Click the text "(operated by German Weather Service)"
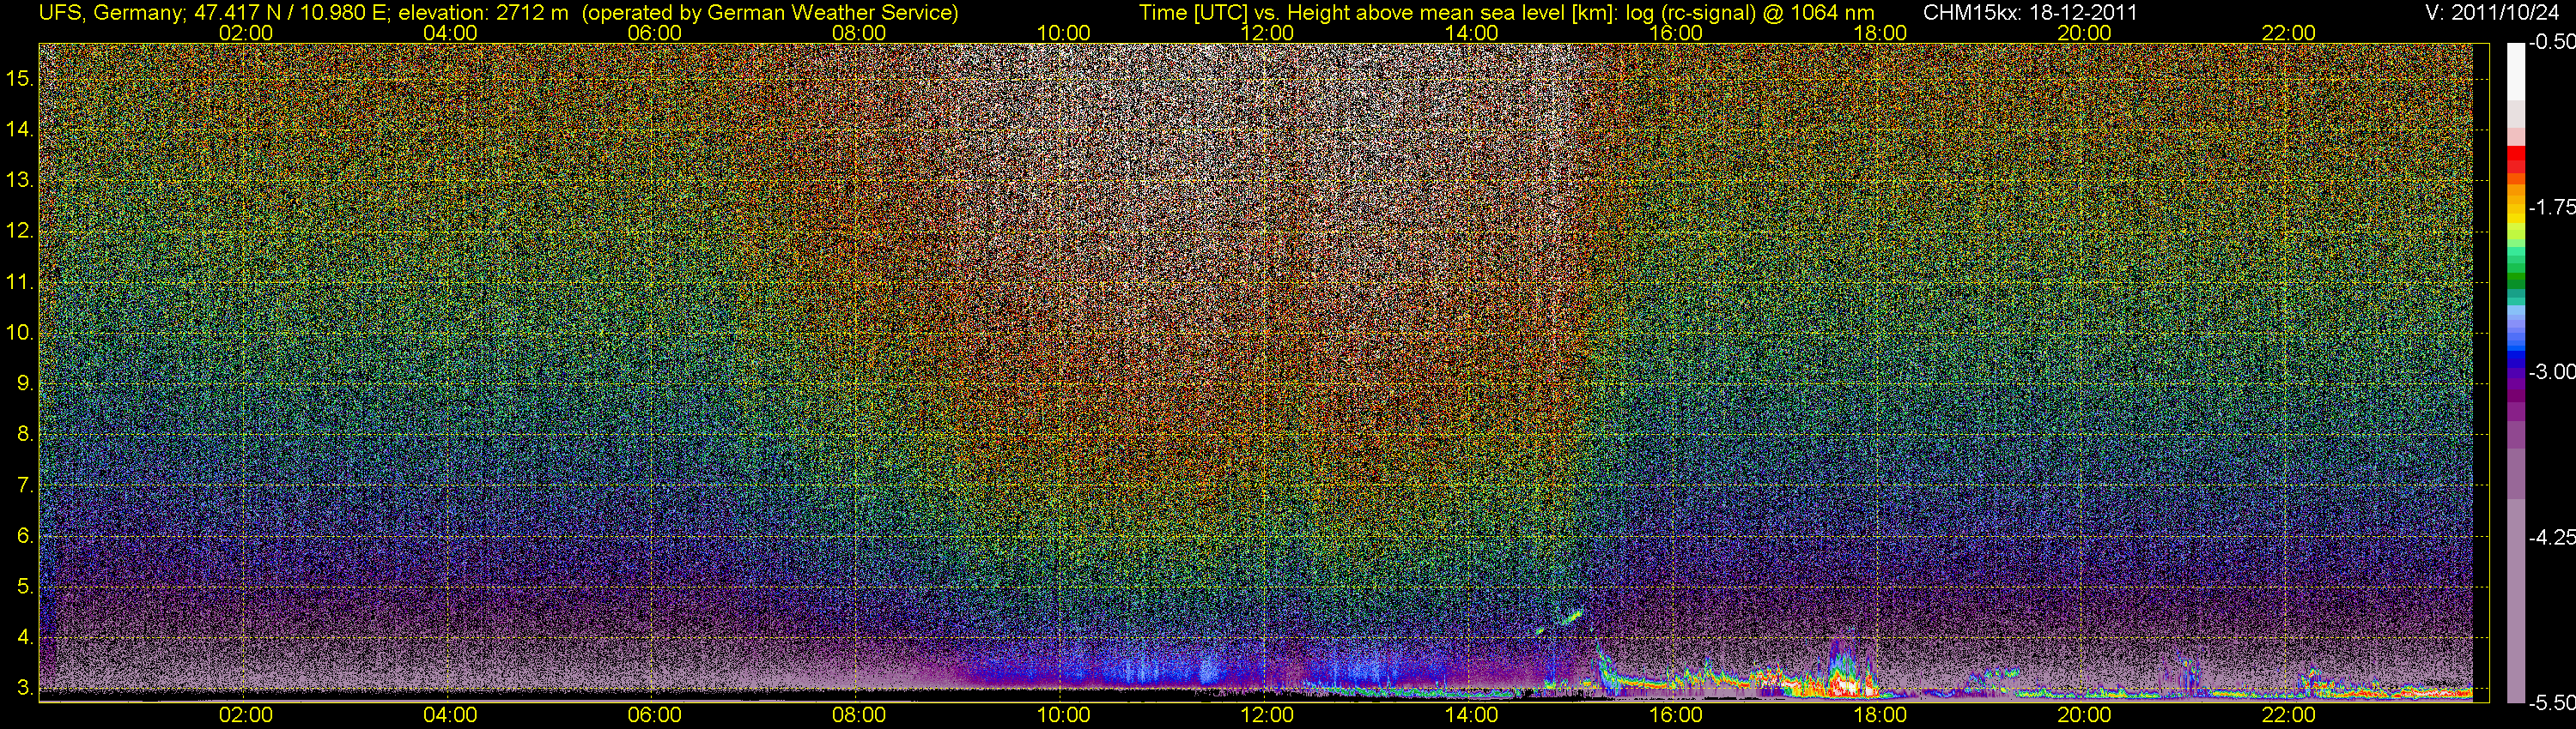 [769, 13]
